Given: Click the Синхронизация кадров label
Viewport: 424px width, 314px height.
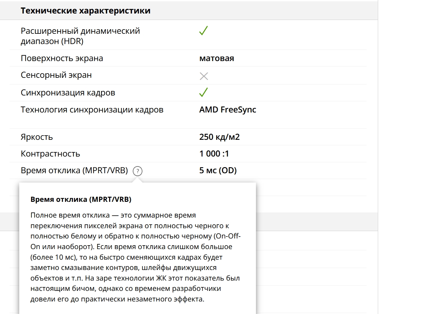Looking at the screenshot, I should [x=68, y=93].
